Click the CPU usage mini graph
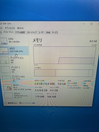Screen dimensions: 99x132 pyautogui.click(x=4, y=41)
